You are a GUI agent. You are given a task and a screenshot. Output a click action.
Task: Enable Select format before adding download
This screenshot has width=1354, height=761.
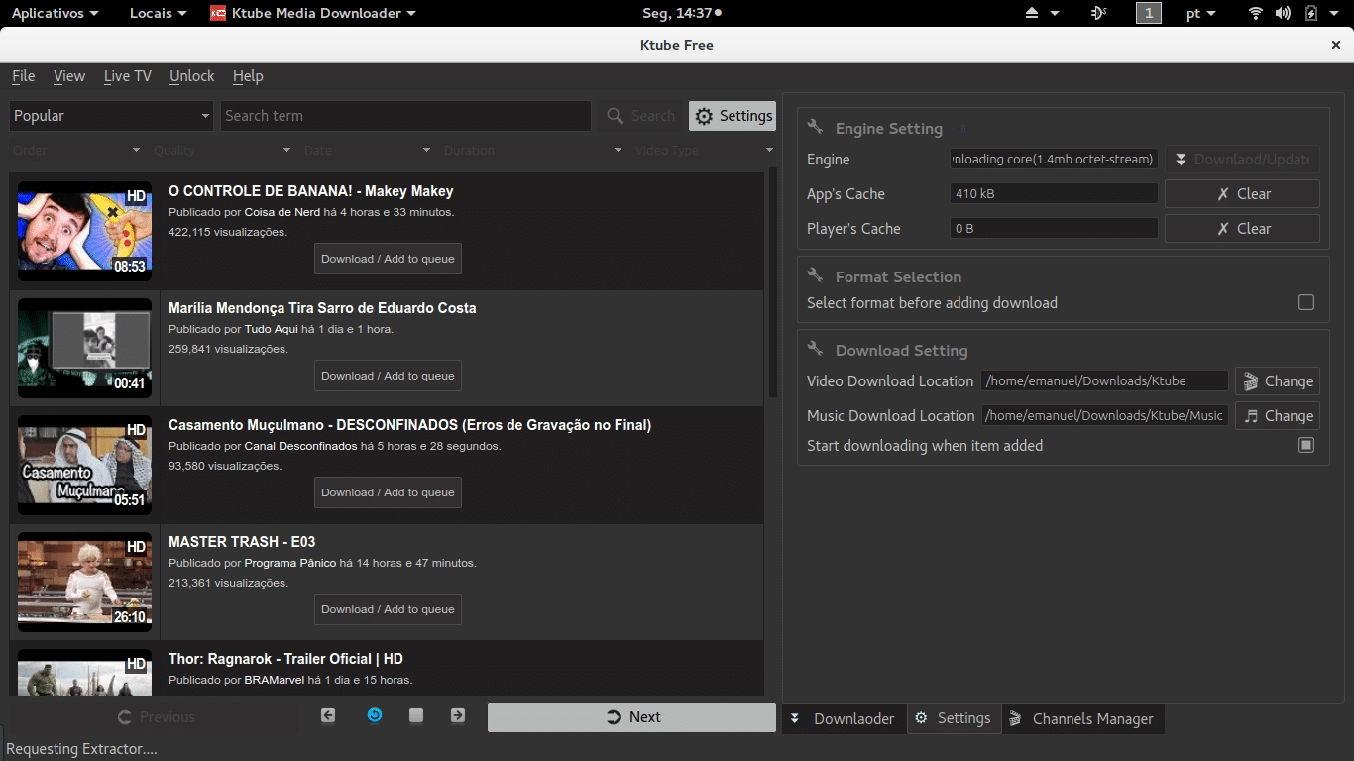1306,302
